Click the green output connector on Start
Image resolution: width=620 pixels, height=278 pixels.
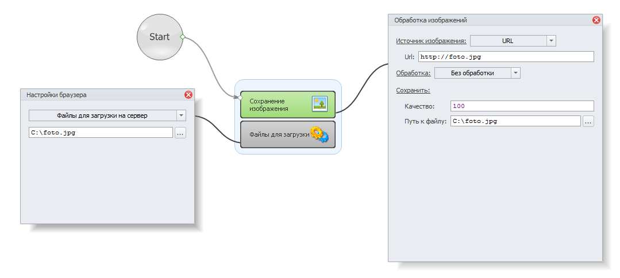(183, 37)
